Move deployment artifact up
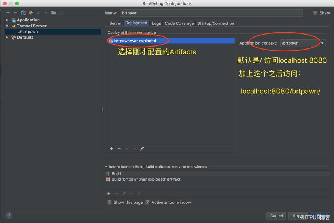This screenshot has height=223, width=334. click(x=127, y=148)
